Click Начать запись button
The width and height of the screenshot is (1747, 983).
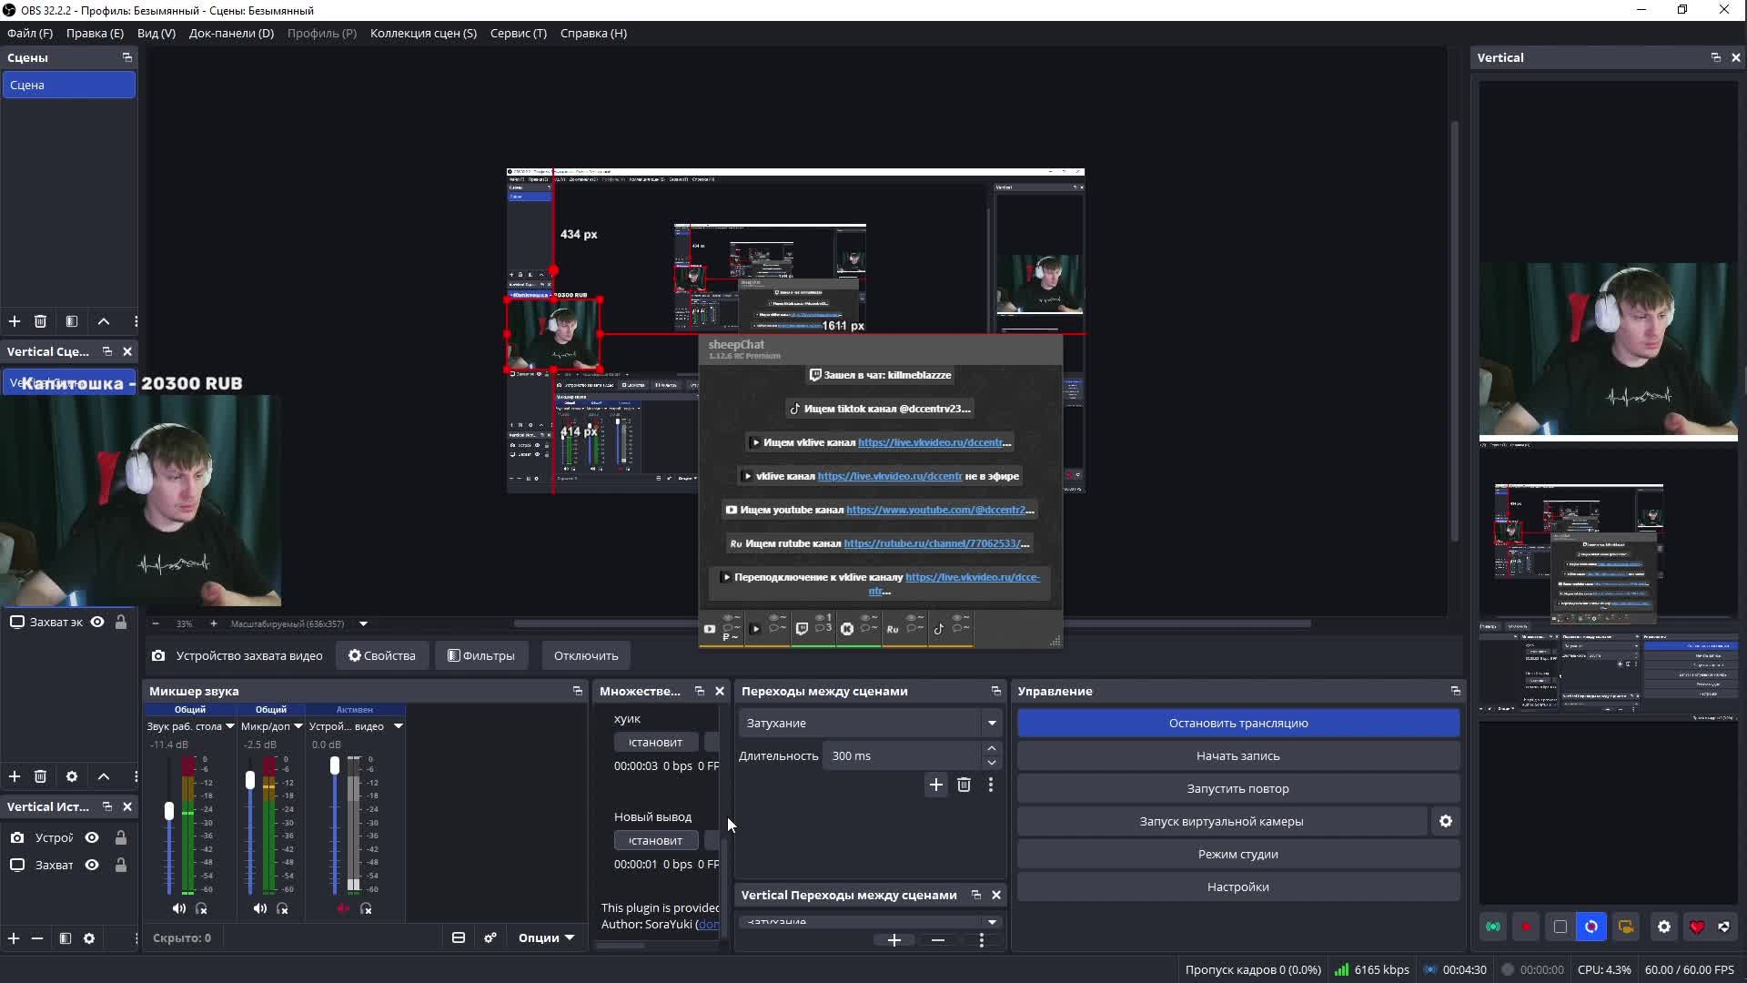click(x=1238, y=755)
